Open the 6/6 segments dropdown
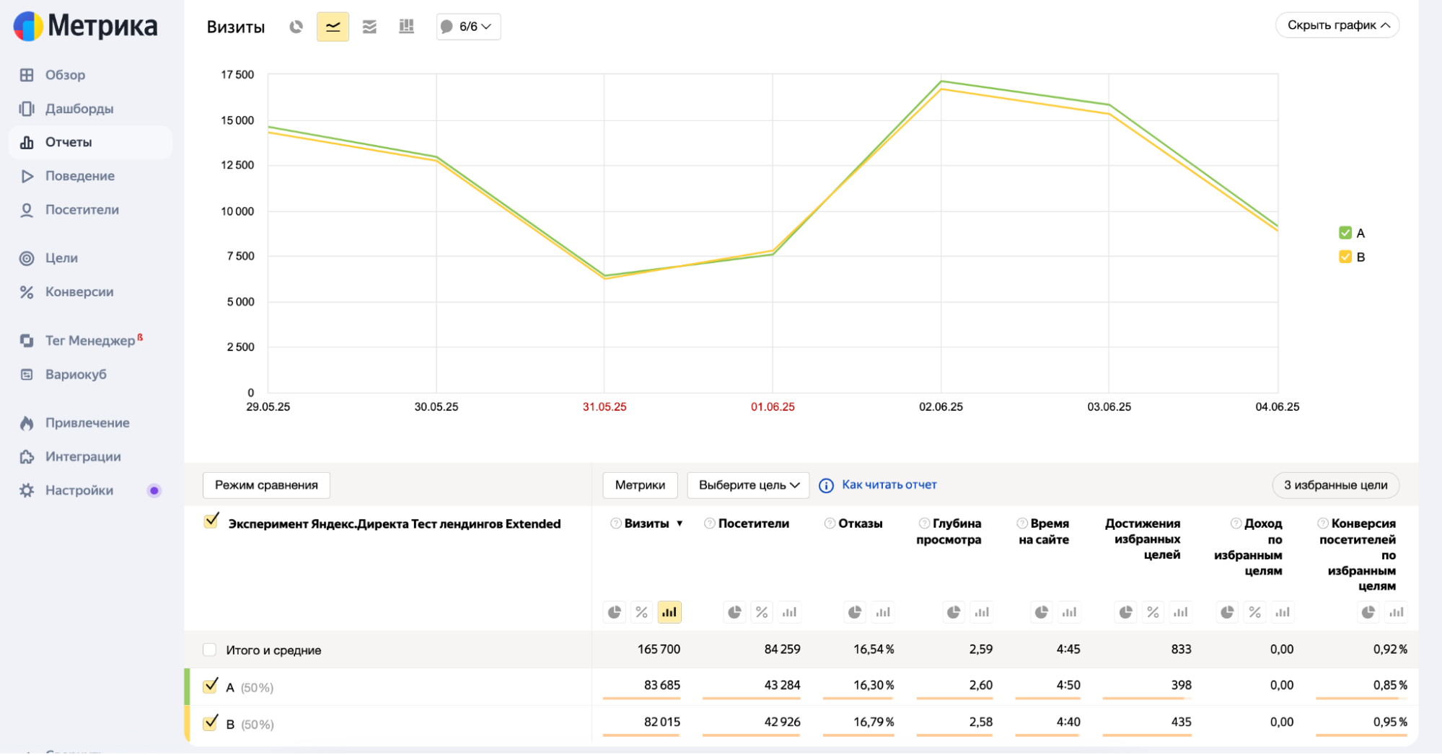 coord(468,27)
